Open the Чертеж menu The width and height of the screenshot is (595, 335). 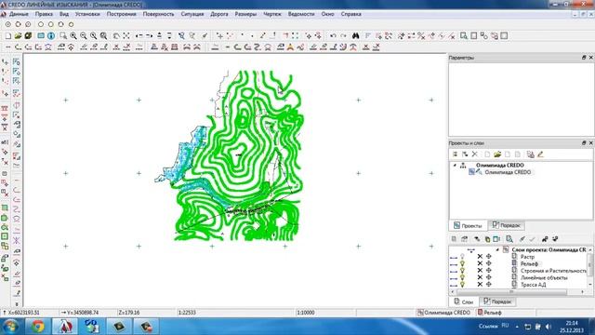(272, 14)
